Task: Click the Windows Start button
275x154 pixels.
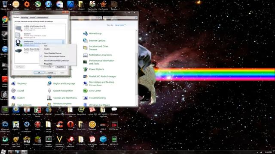Action: click(x=3, y=152)
